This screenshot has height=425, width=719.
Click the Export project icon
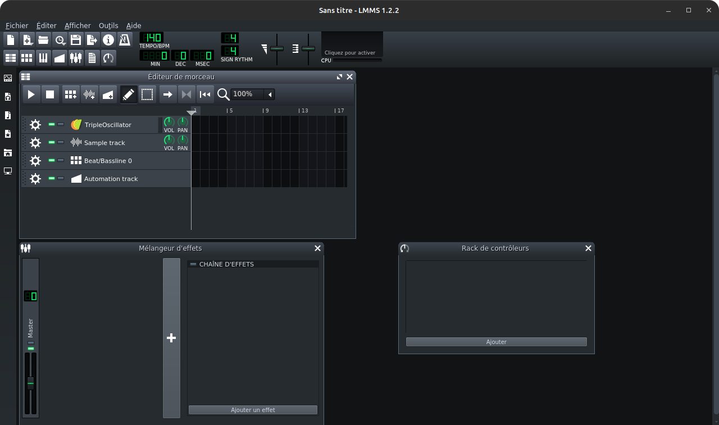click(x=92, y=40)
